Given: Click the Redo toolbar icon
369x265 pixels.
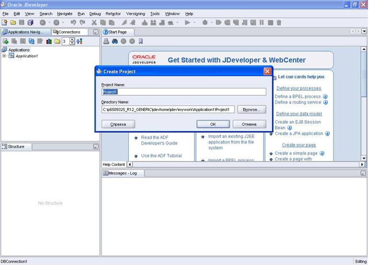Looking at the screenshot, I should click(x=82, y=23).
